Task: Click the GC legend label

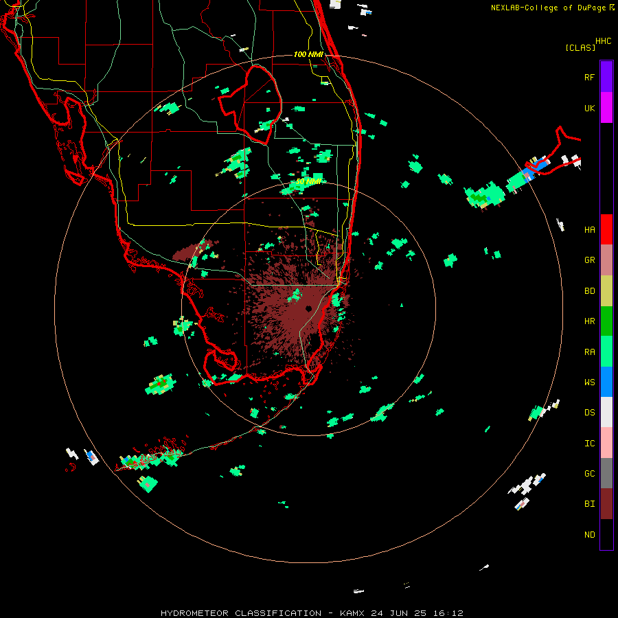Action: pyautogui.click(x=589, y=474)
